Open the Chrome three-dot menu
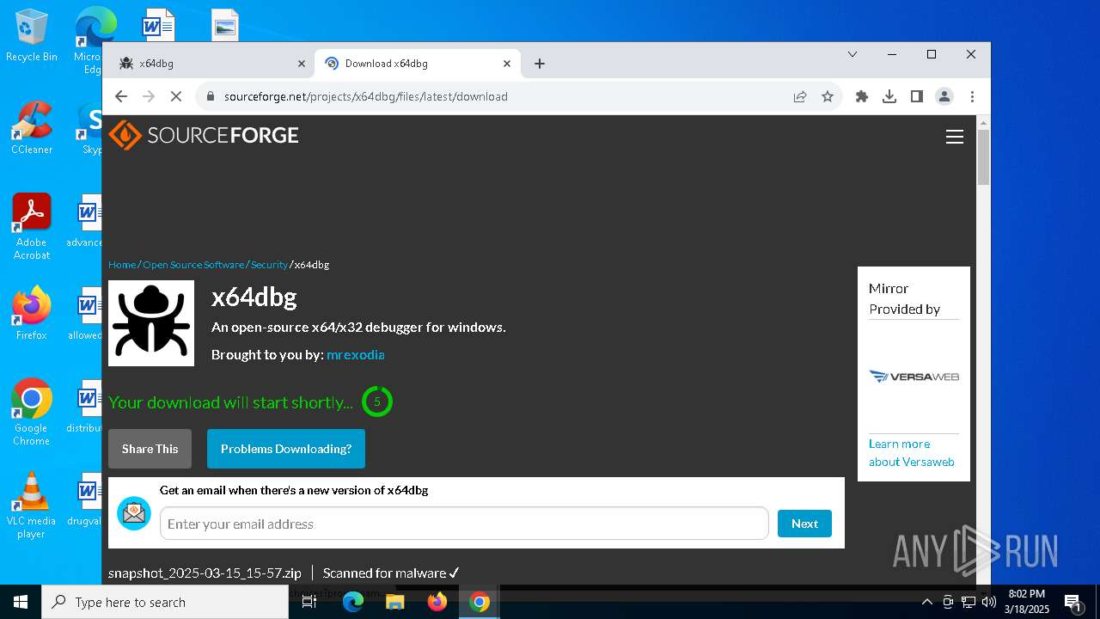1100x619 pixels. pos(972,96)
